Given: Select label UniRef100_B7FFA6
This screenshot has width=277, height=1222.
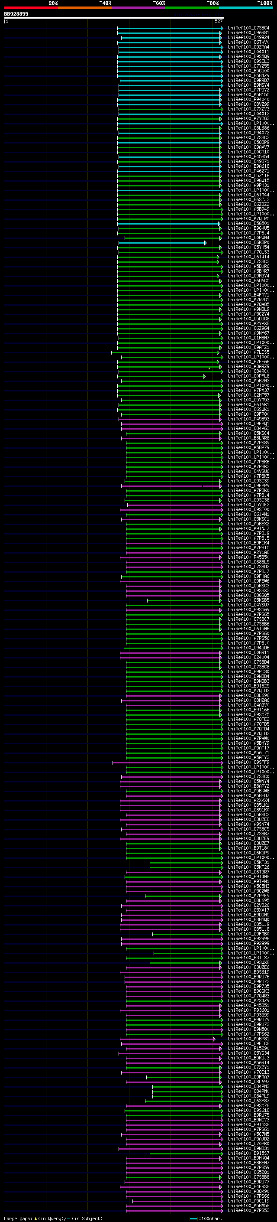Looking at the screenshot, I should (248, 362).
